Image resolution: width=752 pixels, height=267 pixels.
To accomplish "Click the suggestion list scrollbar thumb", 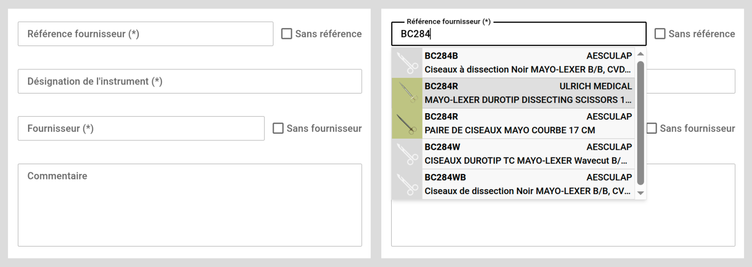I will tap(641, 123).
